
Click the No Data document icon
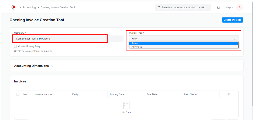click(126, 105)
